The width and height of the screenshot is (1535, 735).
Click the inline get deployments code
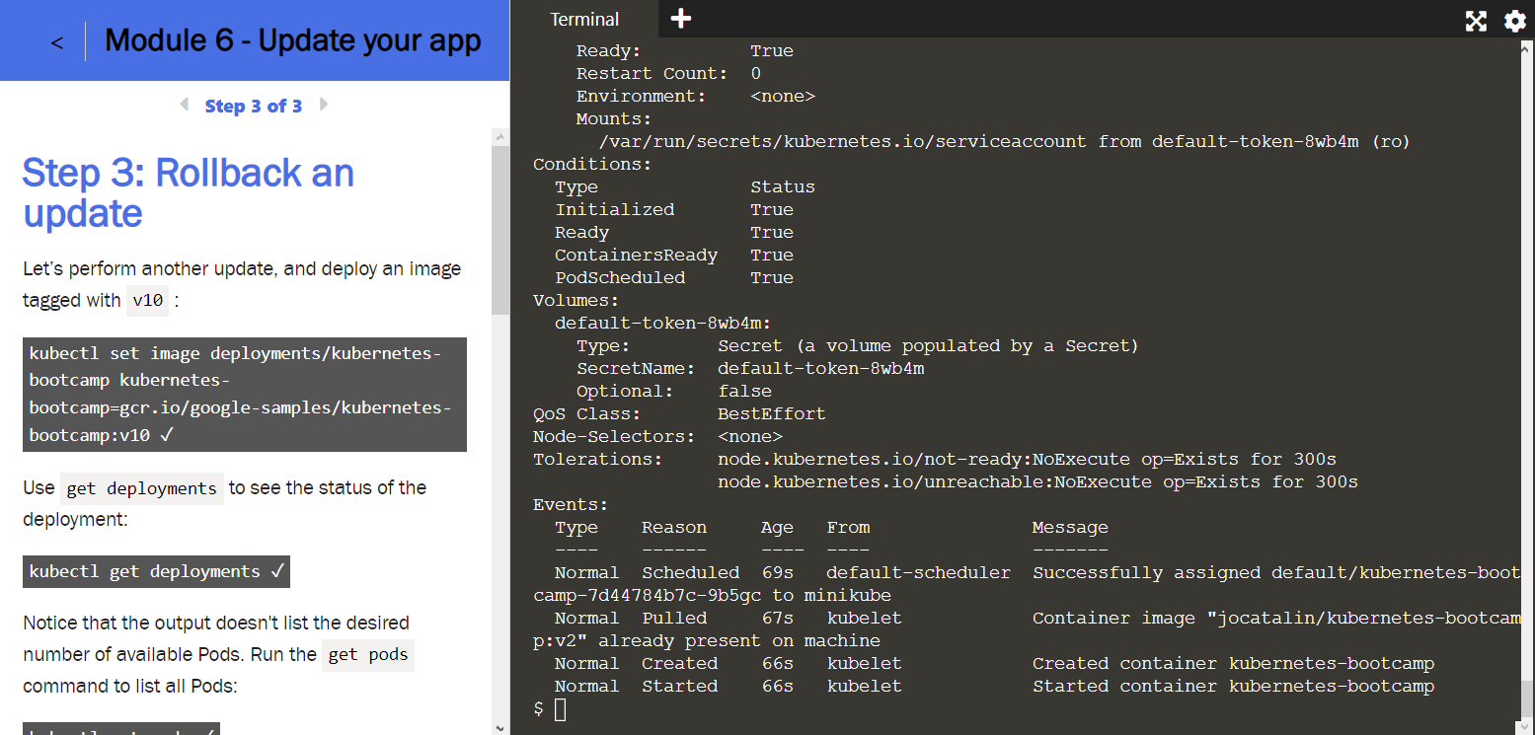pyautogui.click(x=142, y=488)
